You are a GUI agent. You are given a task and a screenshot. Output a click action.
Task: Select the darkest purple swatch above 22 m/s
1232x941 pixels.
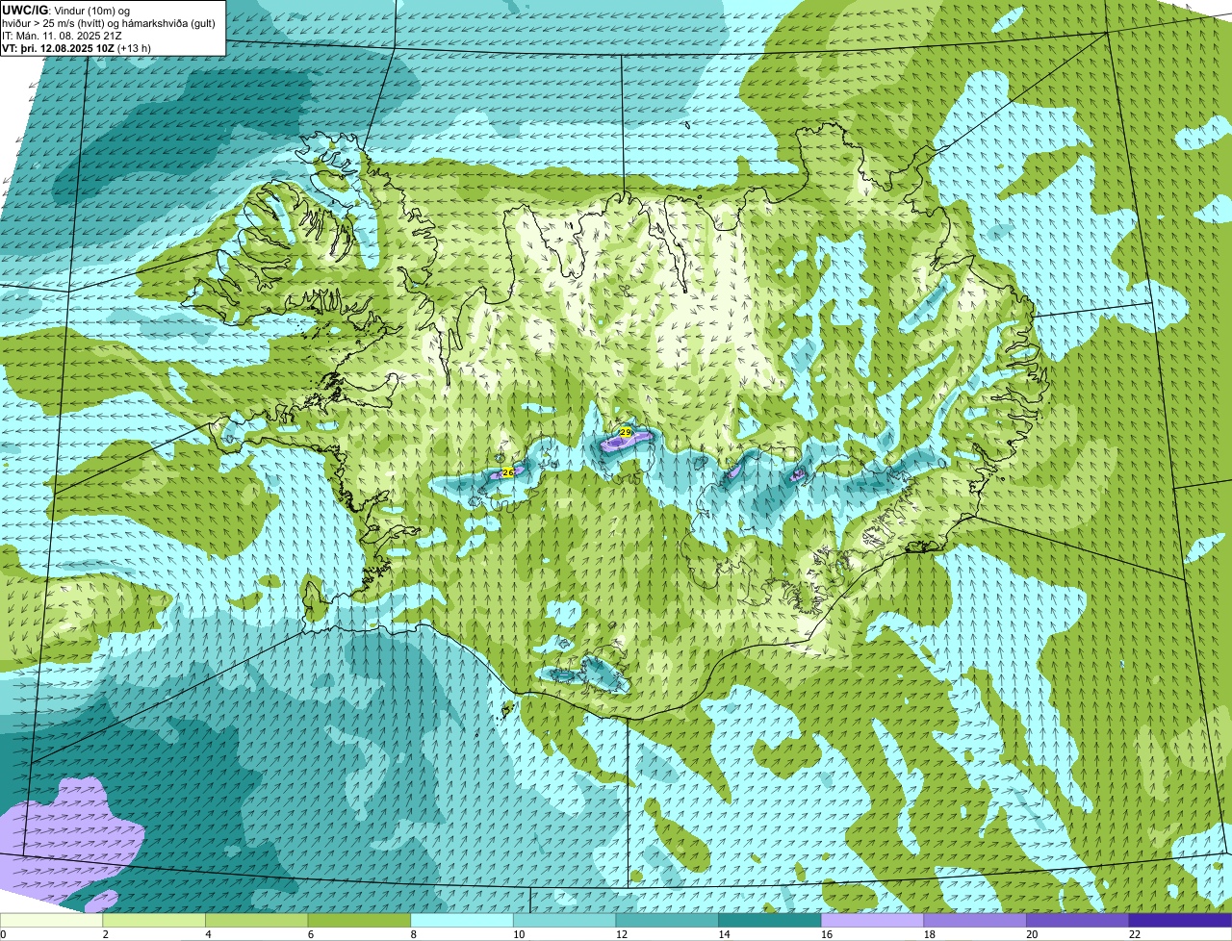pos(1180,921)
